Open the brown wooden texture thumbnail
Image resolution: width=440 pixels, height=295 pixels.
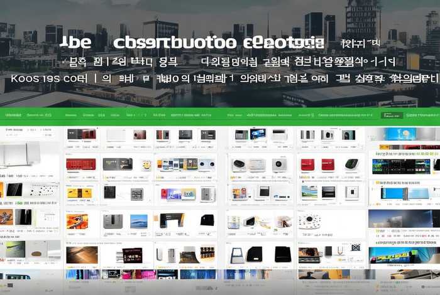82,255
